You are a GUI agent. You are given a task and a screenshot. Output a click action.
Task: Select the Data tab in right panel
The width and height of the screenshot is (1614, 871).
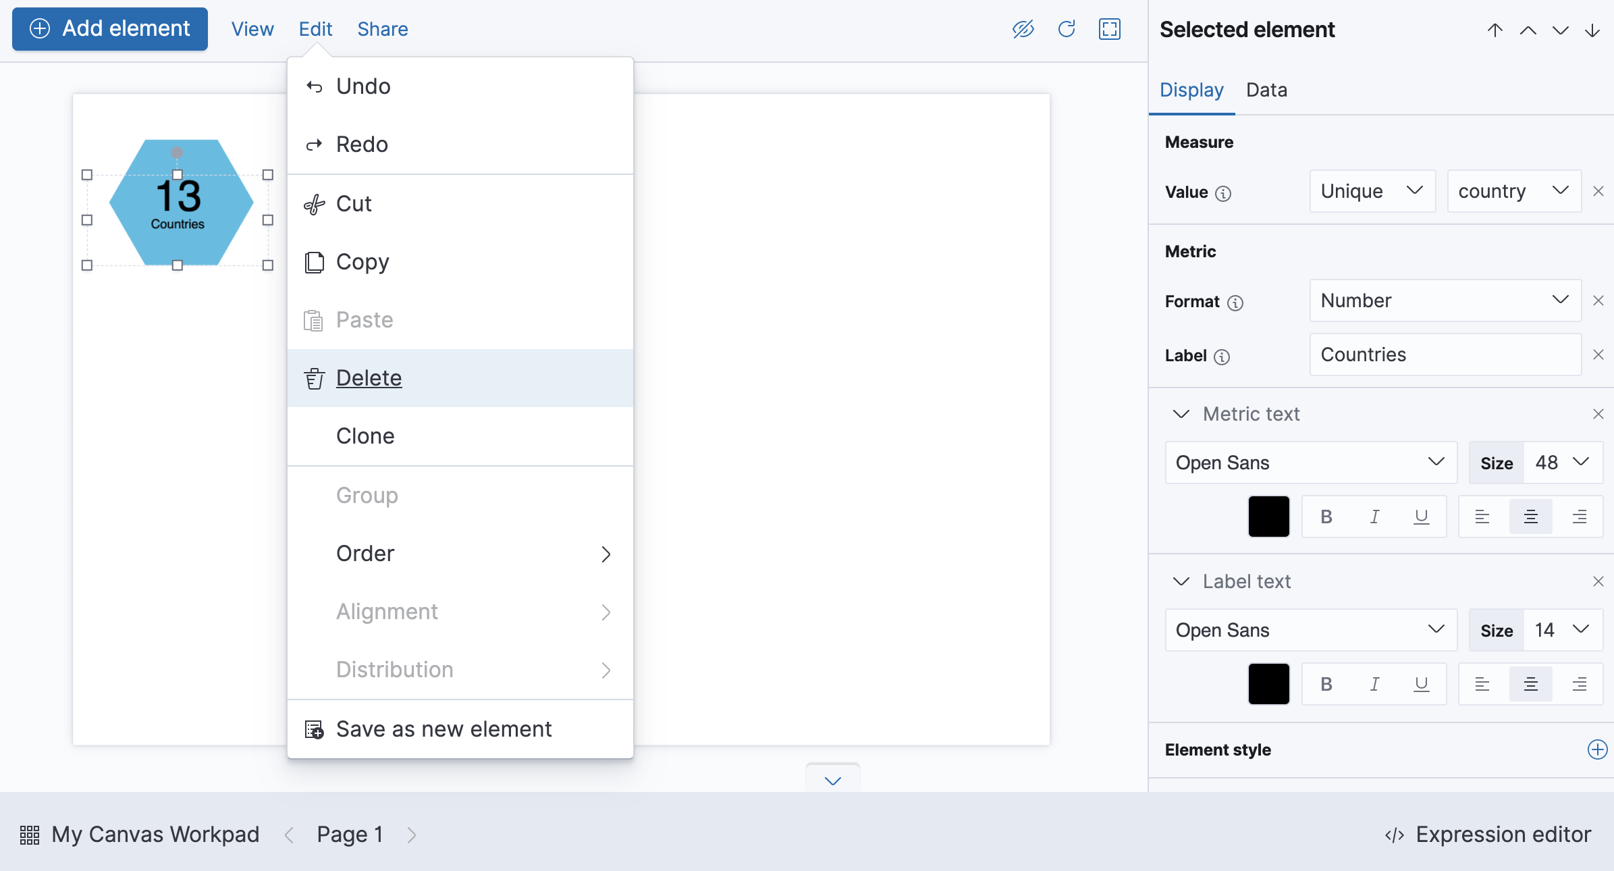(1266, 89)
